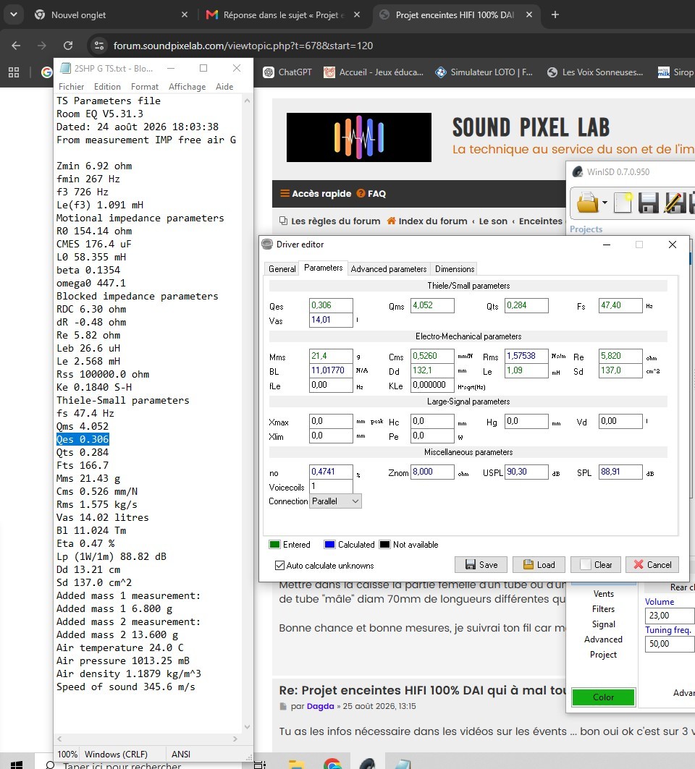695x769 pixels.
Task: Expand the tab search chevron in Chrome
Action: tap(14, 14)
